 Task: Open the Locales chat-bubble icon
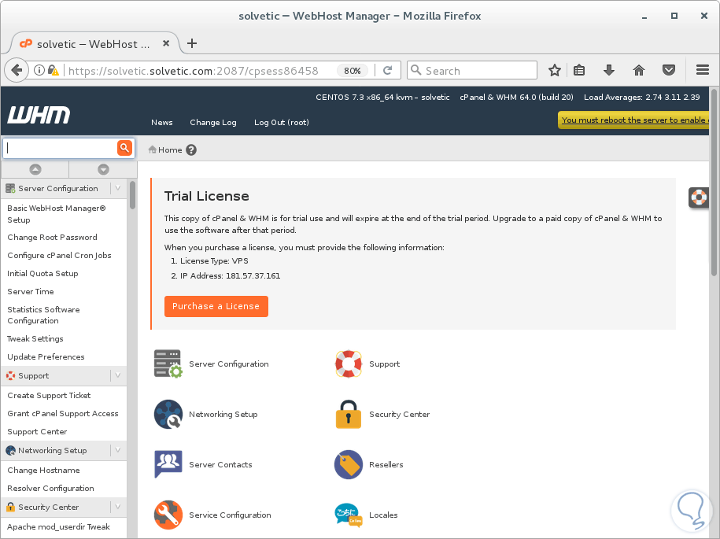point(348,515)
